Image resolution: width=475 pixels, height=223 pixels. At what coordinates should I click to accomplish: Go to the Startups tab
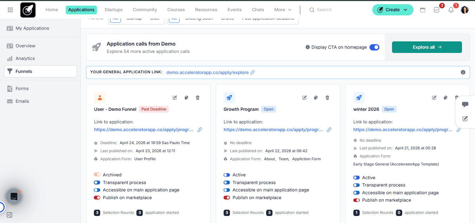(x=114, y=10)
